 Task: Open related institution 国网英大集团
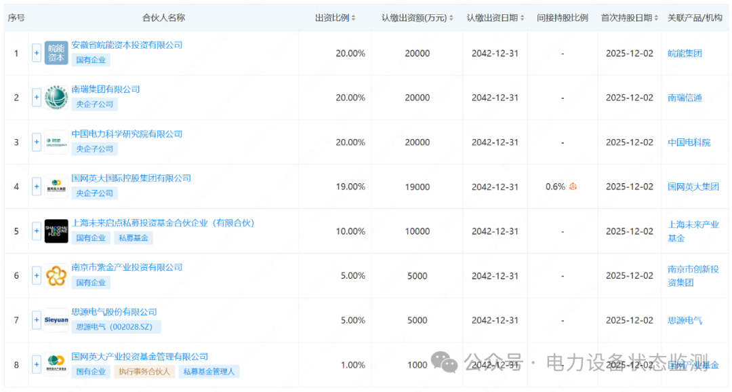(693, 187)
